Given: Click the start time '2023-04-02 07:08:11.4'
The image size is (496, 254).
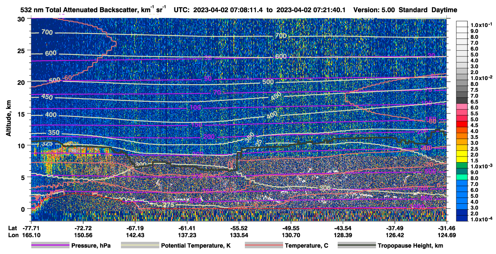Looking at the screenshot, I should (x=229, y=10).
